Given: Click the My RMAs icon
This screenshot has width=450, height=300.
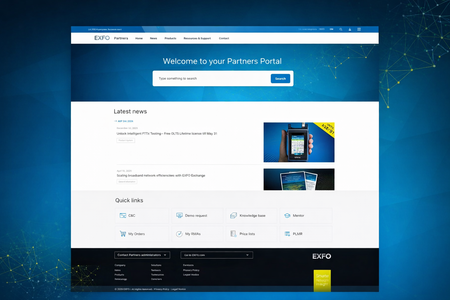Looking at the screenshot, I should pos(179,234).
